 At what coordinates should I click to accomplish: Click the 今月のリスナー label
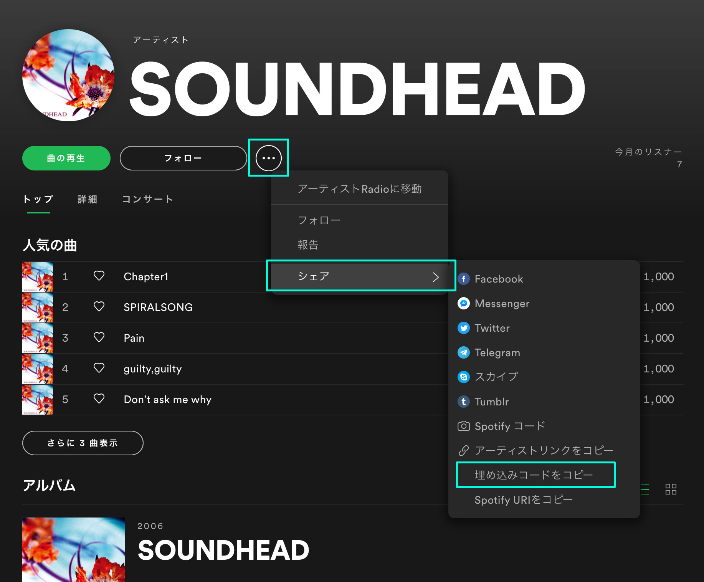(648, 152)
